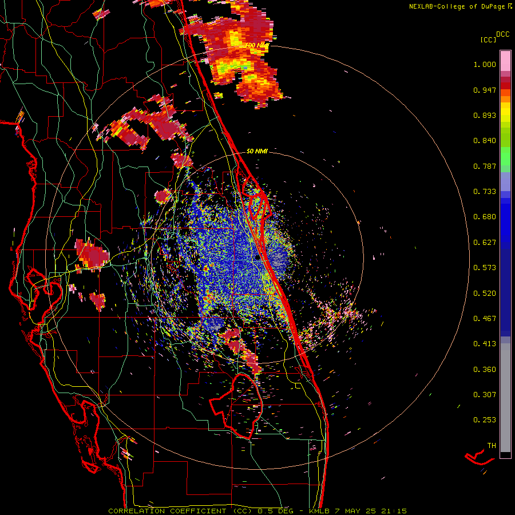
Task: Select the 0.573 scale value
Action: [485, 268]
